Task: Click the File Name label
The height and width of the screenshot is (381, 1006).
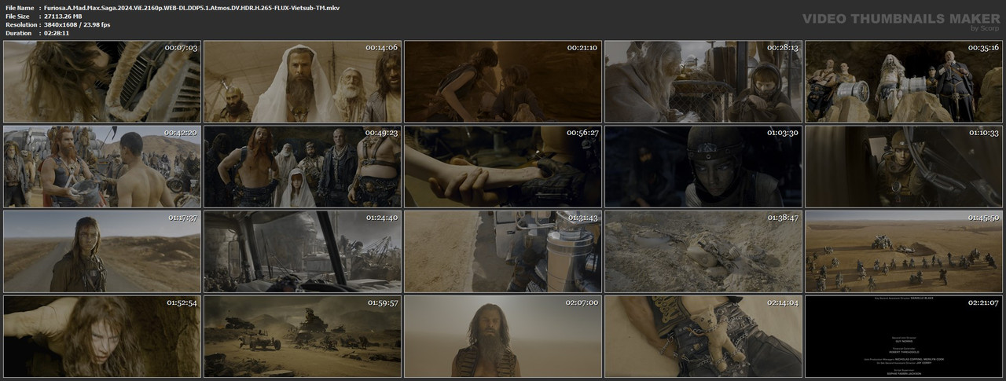Action: click(20, 7)
